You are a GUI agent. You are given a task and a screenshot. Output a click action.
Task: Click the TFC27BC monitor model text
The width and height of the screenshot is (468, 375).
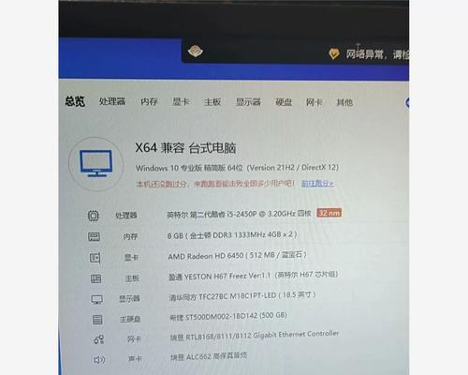click(x=242, y=295)
